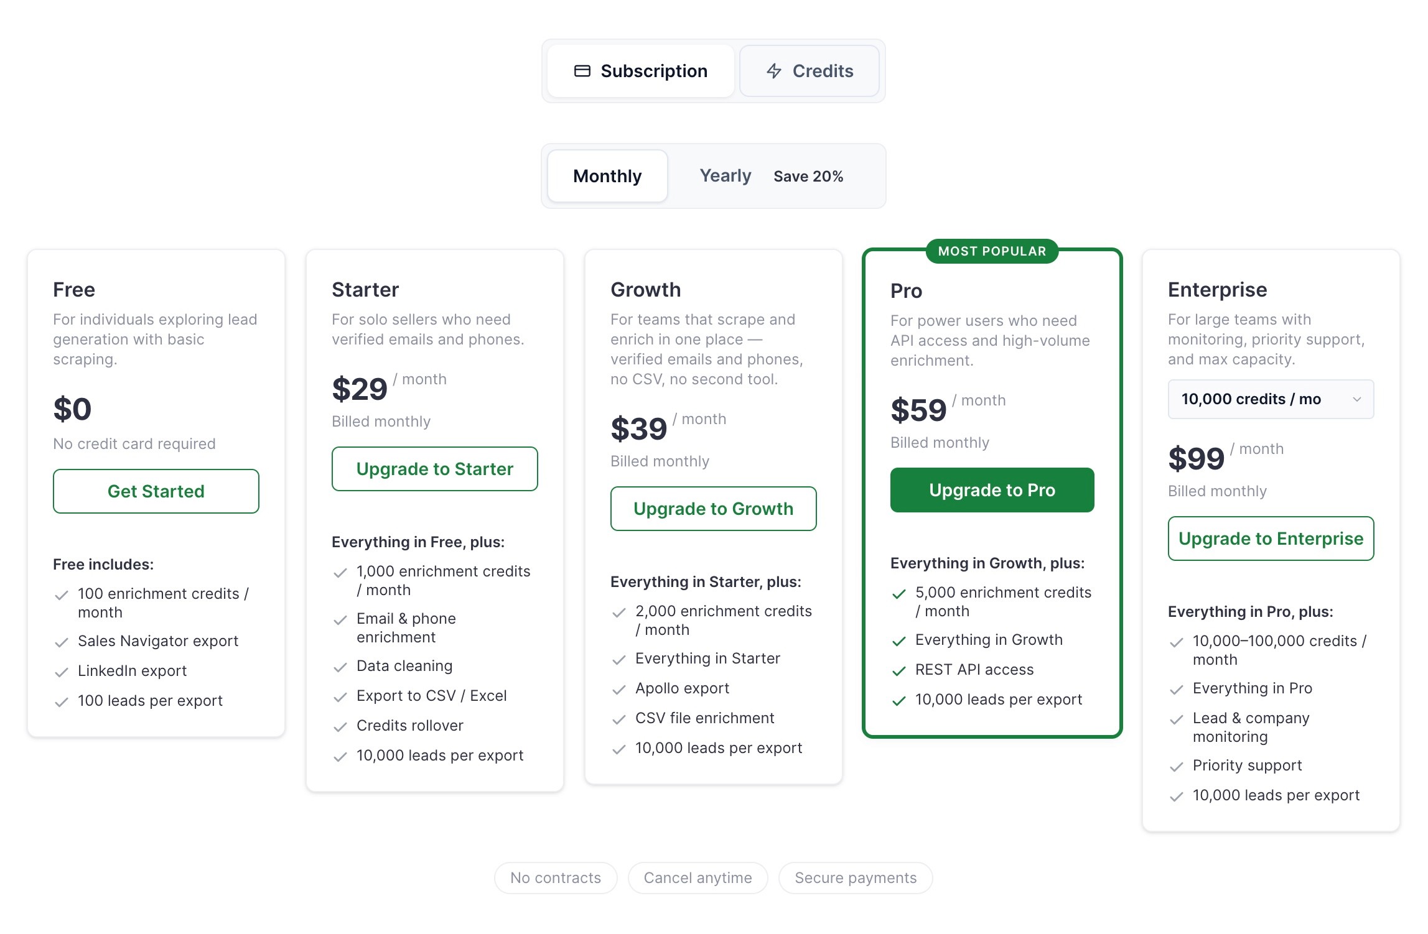
Task: Click the credit card icon beside Subscription
Action: pyautogui.click(x=582, y=71)
